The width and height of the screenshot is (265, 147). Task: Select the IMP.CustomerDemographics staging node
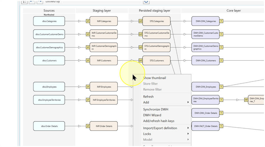coord(104,48)
